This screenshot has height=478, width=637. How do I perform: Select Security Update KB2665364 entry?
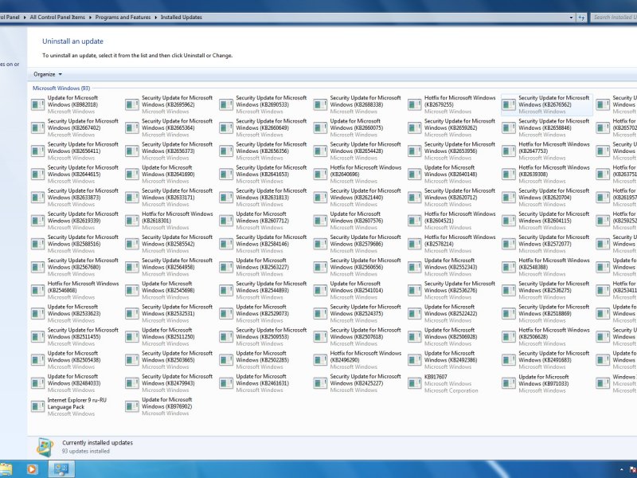point(170,128)
